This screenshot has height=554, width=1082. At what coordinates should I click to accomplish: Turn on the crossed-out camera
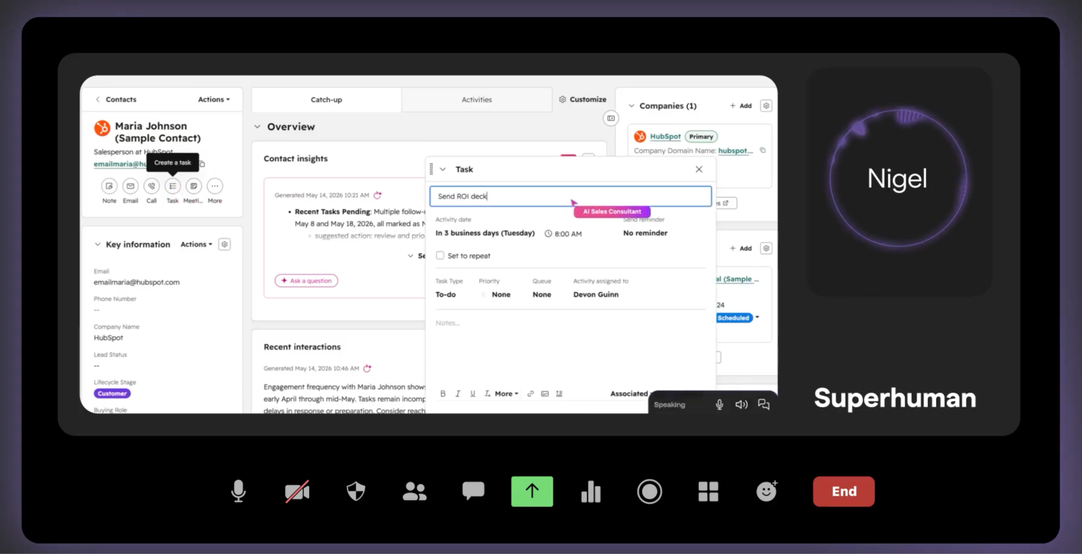297,492
